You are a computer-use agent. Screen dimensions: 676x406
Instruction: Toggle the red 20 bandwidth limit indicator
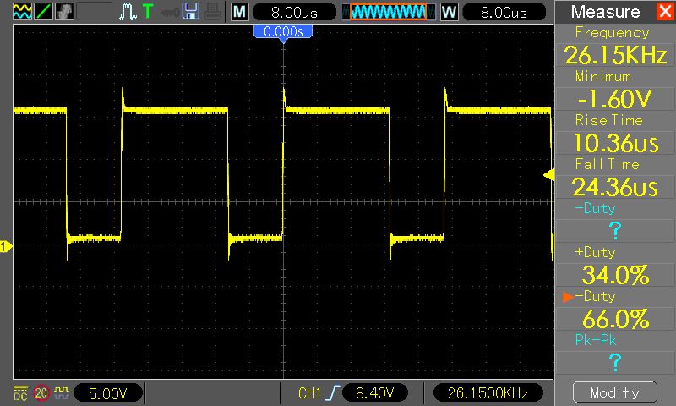coord(41,393)
